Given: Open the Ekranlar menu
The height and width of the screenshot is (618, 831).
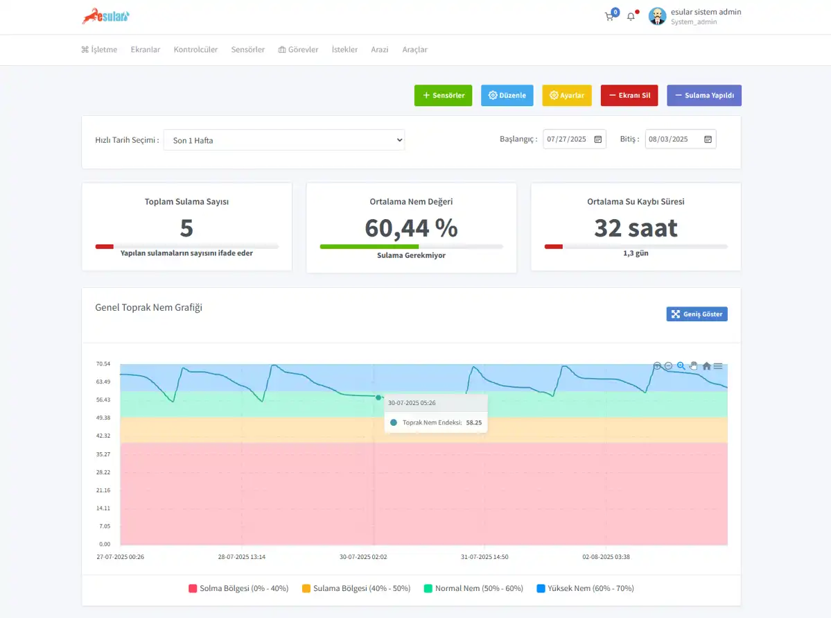Looking at the screenshot, I should point(146,49).
